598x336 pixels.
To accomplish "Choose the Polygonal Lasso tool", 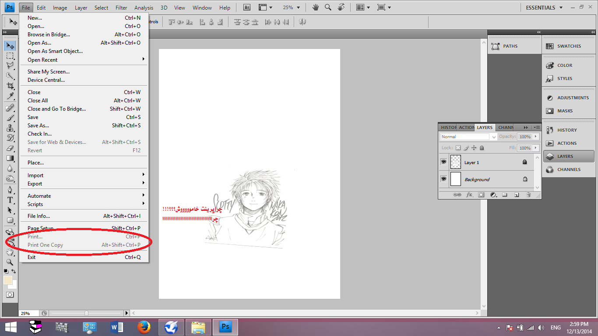I will pyautogui.click(x=10, y=66).
